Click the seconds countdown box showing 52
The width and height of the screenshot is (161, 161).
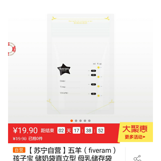tap(101, 130)
